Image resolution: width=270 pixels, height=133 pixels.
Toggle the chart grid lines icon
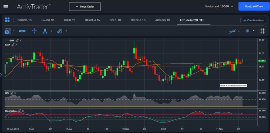point(262,31)
